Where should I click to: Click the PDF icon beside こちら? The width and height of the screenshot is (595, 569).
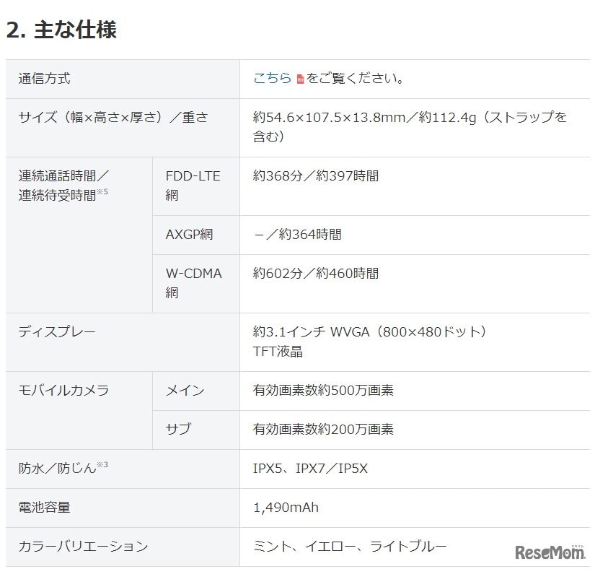pyautogui.click(x=300, y=79)
